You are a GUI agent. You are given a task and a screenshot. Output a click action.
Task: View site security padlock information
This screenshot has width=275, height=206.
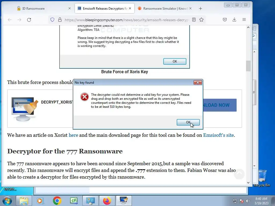tap(60, 20)
